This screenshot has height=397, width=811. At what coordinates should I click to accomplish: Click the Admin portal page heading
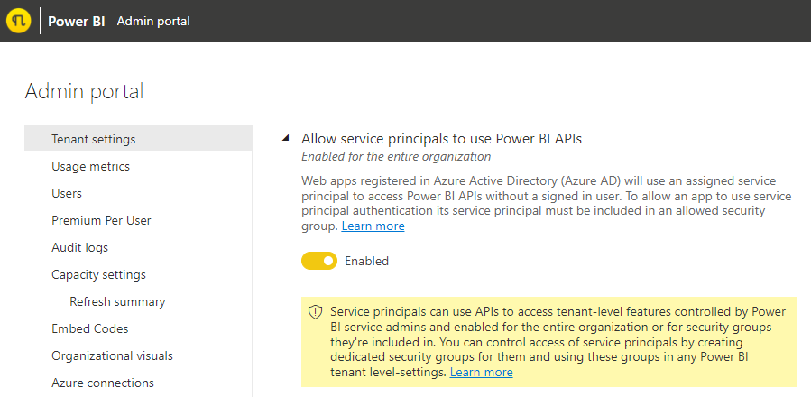coord(84,91)
